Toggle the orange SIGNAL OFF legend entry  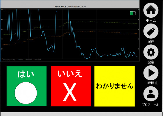pyautogui.click(x=37, y=60)
